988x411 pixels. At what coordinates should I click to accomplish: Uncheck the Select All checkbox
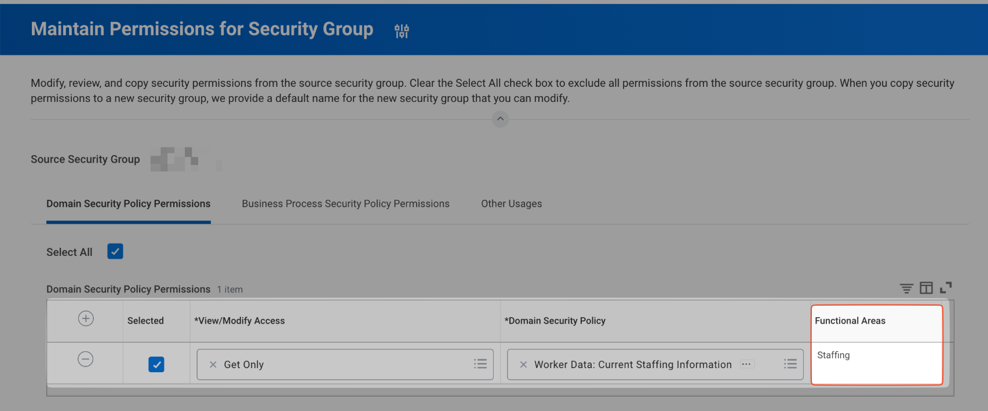115,252
